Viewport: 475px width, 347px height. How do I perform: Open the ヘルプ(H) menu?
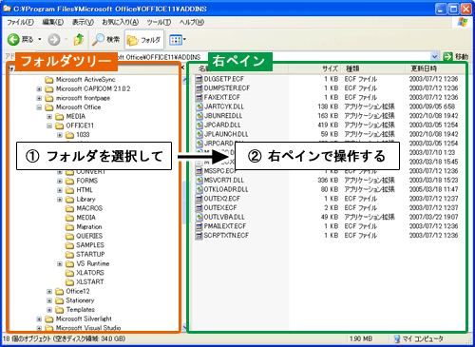(x=192, y=22)
